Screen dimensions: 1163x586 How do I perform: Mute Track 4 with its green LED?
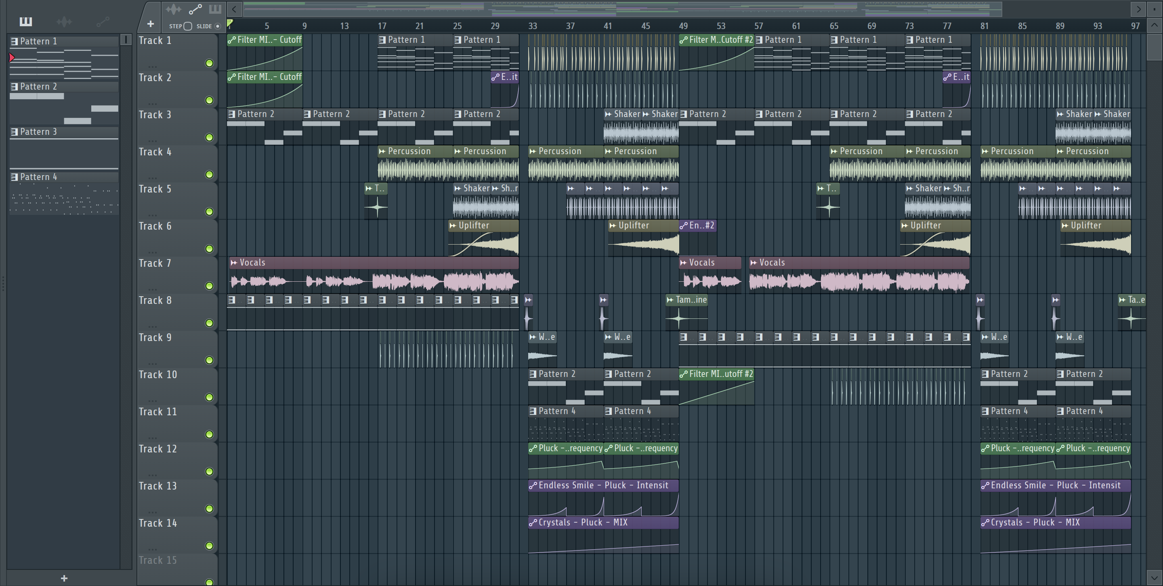209,175
